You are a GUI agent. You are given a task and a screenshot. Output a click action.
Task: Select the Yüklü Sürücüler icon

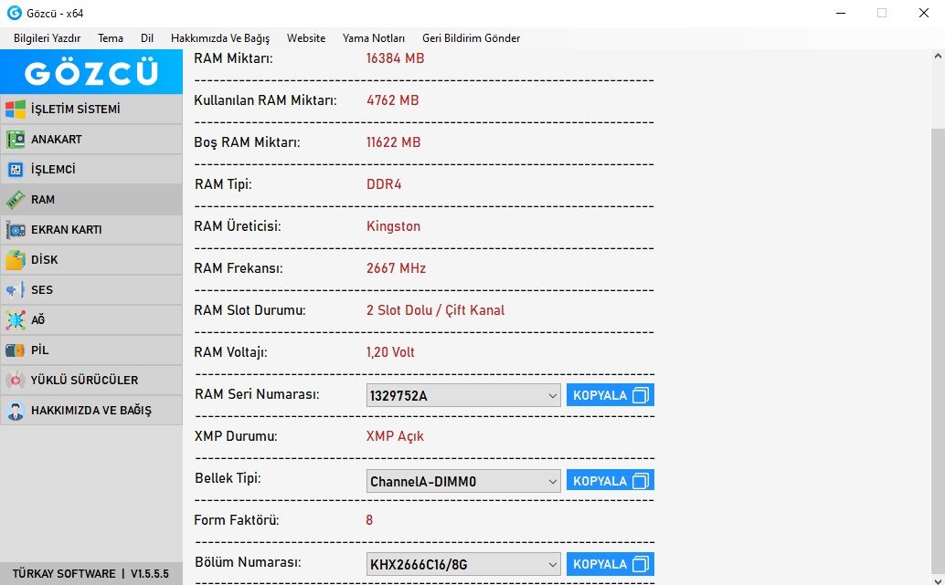click(16, 381)
